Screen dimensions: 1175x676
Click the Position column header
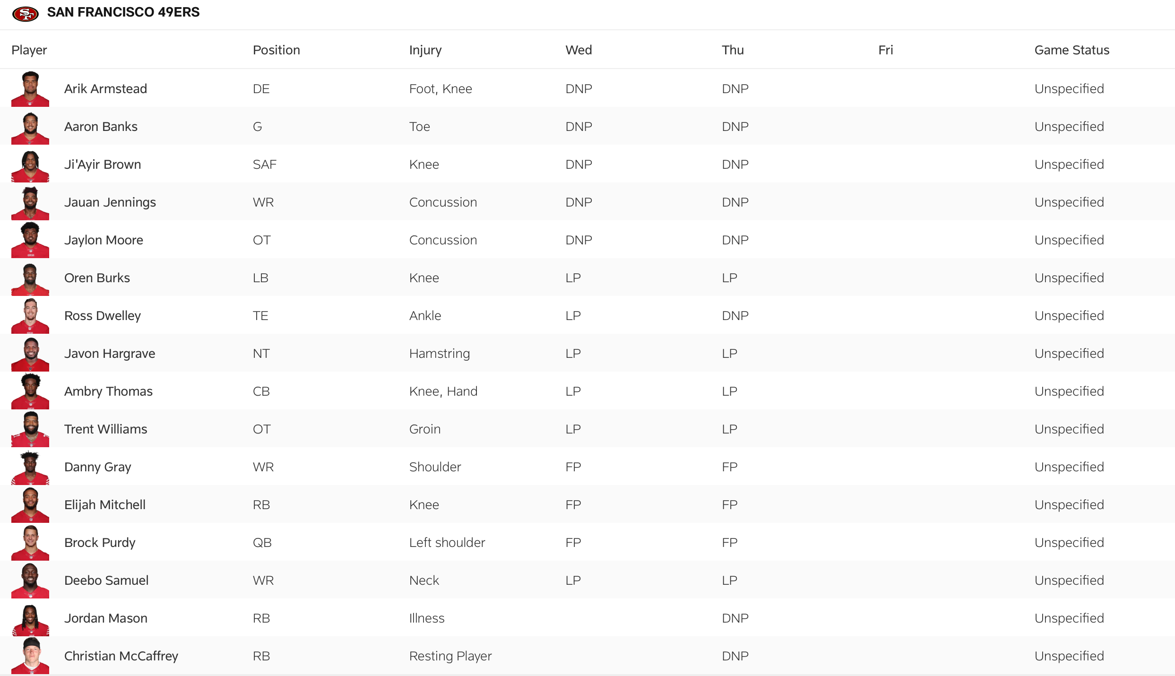(276, 50)
